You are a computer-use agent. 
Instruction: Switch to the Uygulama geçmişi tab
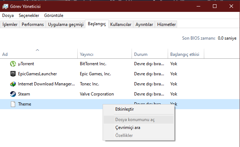click(x=66, y=24)
